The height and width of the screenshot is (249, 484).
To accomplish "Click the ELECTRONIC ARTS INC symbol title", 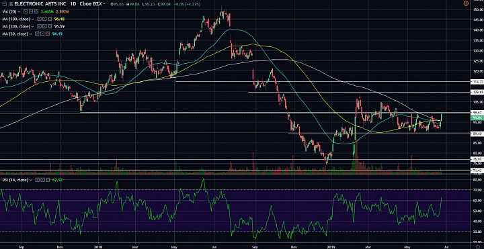I will [x=40, y=4].
